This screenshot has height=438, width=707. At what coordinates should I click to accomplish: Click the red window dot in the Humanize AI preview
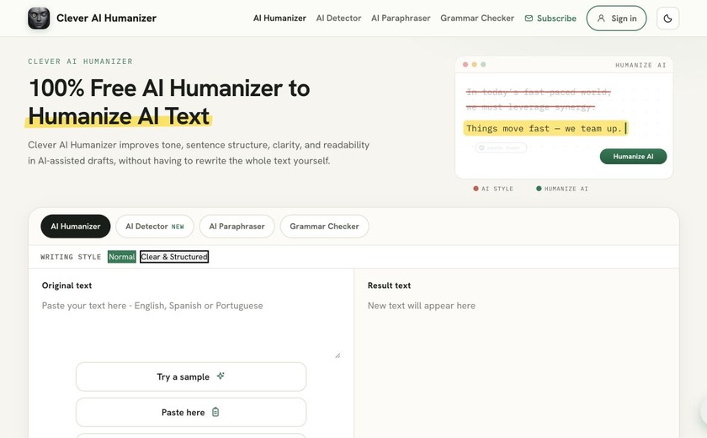pyautogui.click(x=465, y=65)
